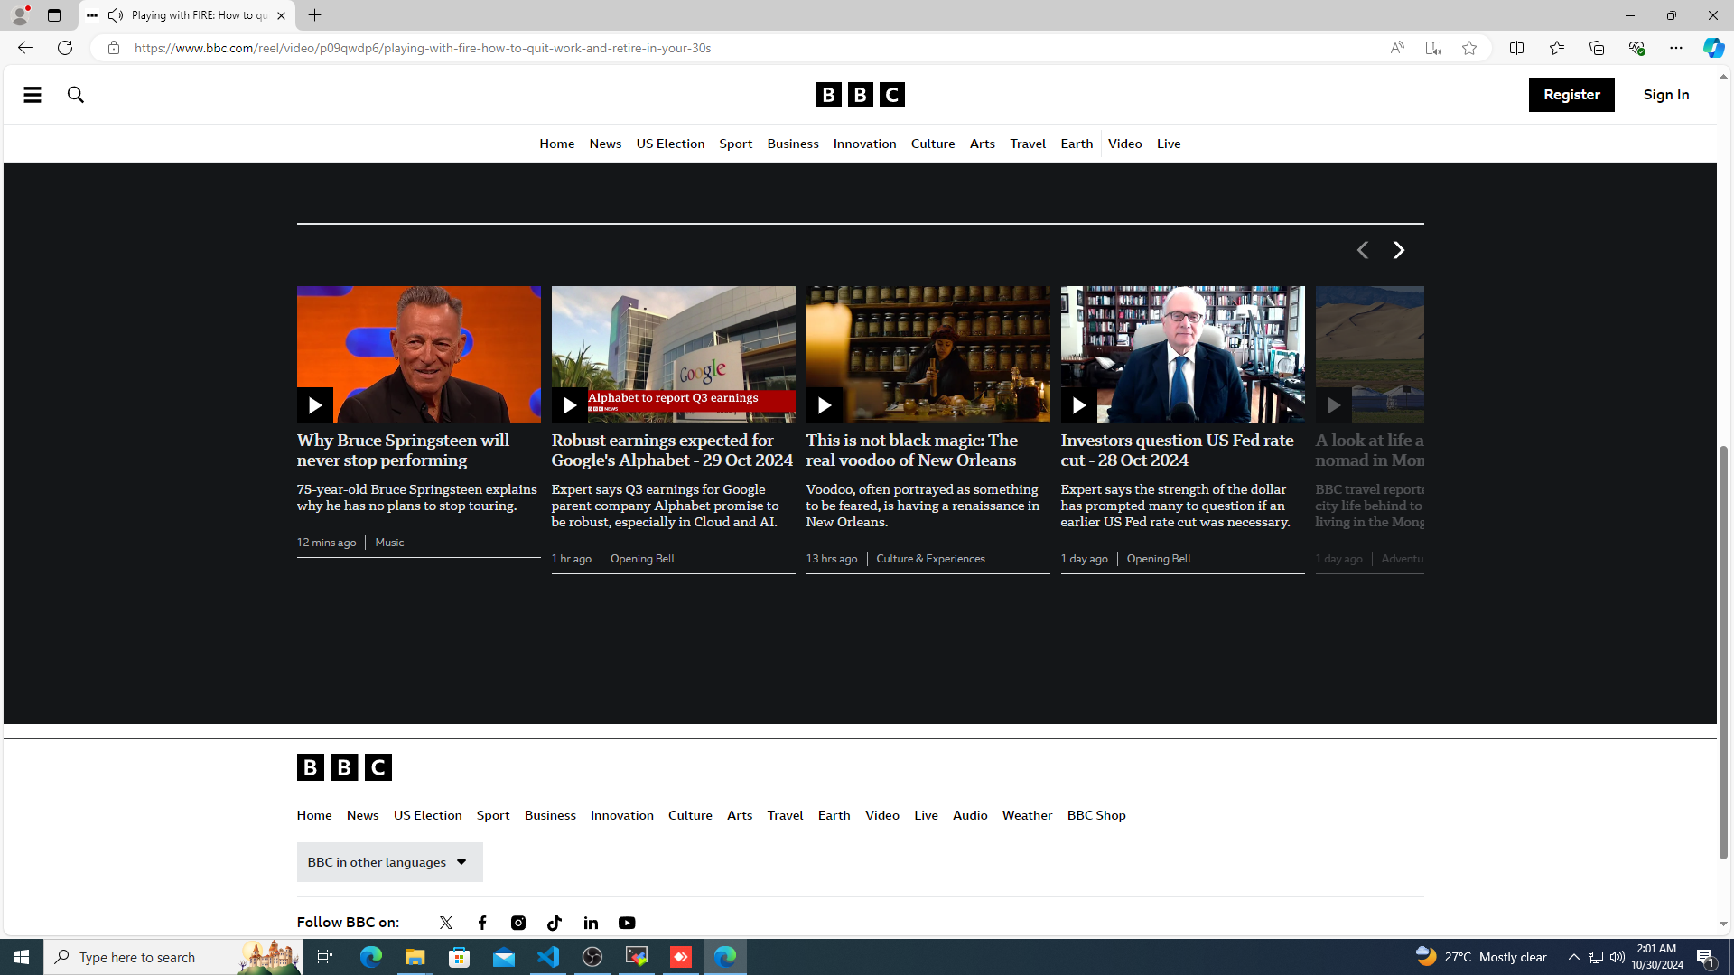Open the new tab plus button

[315, 15]
